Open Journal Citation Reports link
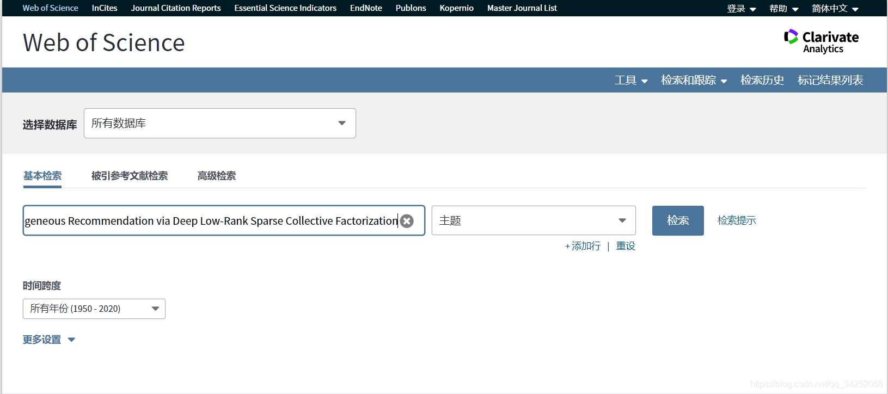 176,8
